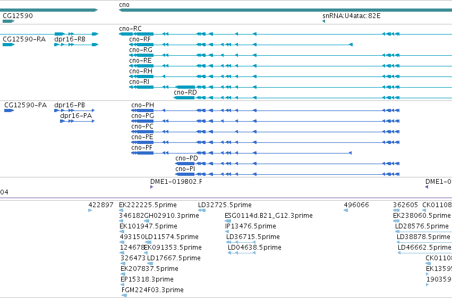The width and height of the screenshot is (452, 298).
Task: Select the cno-RF transcript
Action: click(x=241, y=45)
